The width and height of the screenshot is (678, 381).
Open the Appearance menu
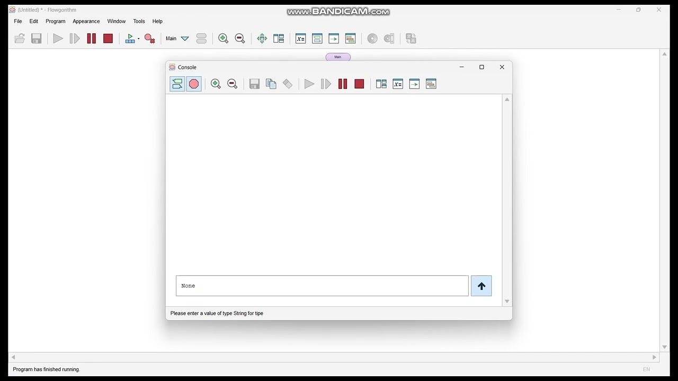[x=86, y=21]
